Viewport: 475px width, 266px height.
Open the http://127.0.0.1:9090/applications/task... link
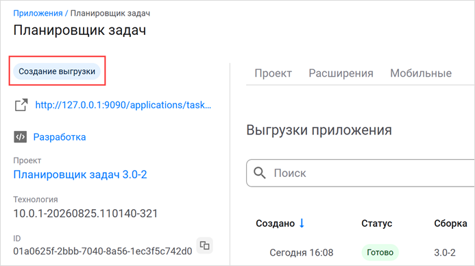[123, 105]
